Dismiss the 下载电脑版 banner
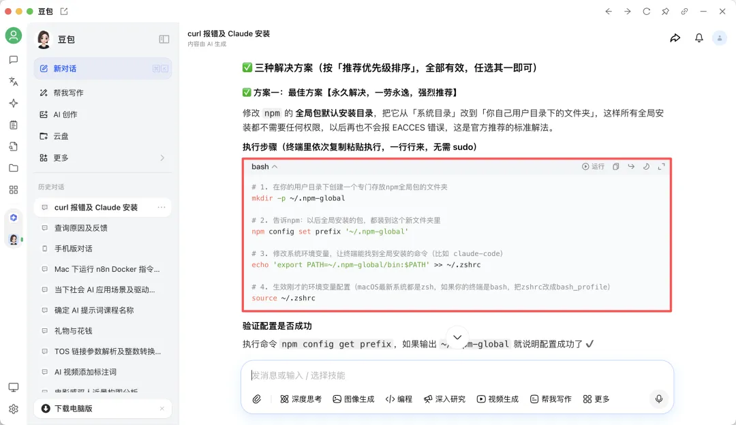 [x=162, y=409]
